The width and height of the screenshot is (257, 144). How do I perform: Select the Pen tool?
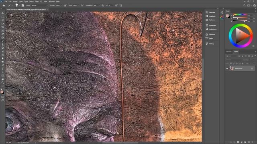3,65
